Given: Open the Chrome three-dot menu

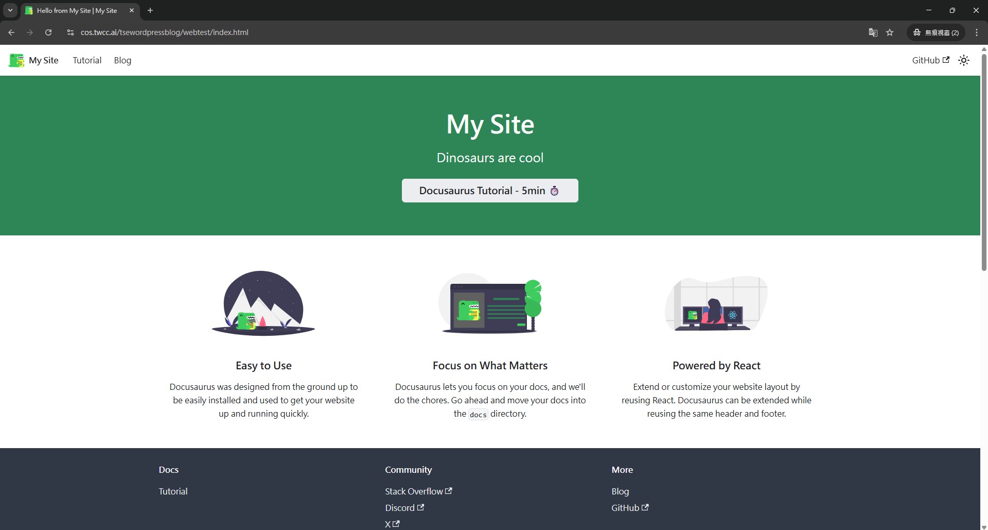Looking at the screenshot, I should pos(977,32).
